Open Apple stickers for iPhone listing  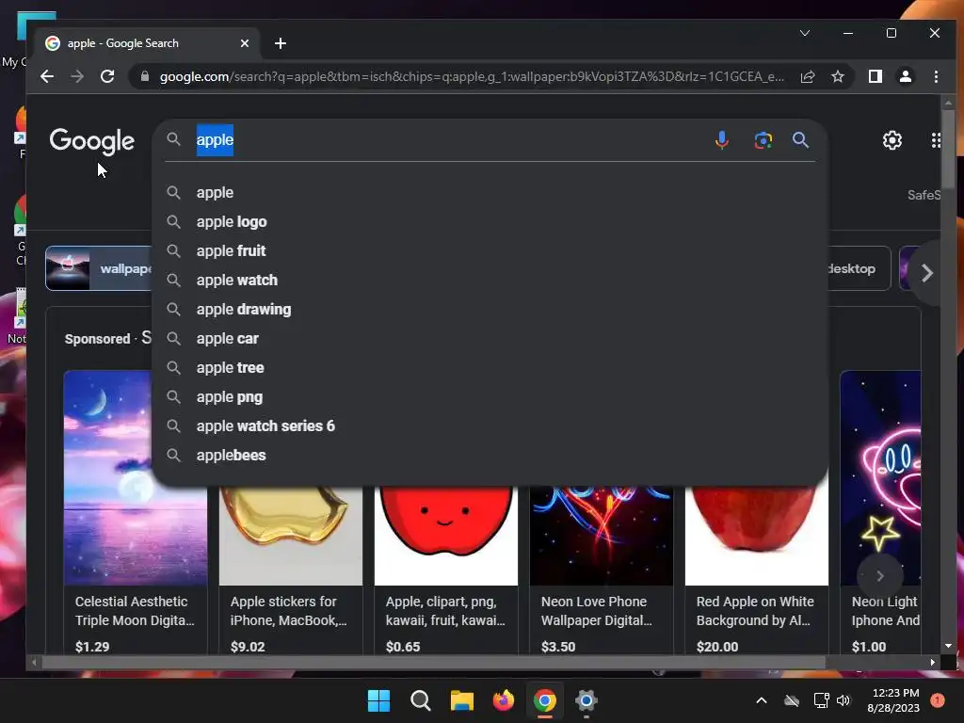click(291, 569)
